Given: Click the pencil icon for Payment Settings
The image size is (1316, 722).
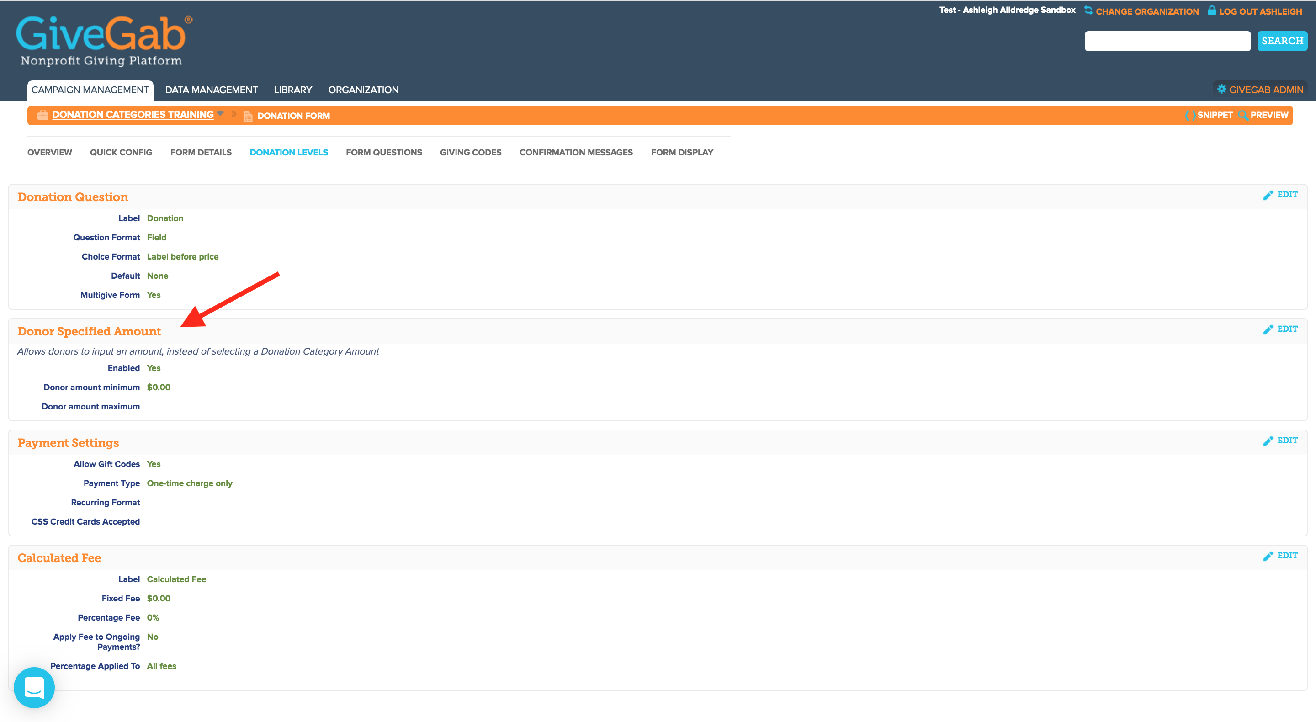Looking at the screenshot, I should pyautogui.click(x=1268, y=441).
